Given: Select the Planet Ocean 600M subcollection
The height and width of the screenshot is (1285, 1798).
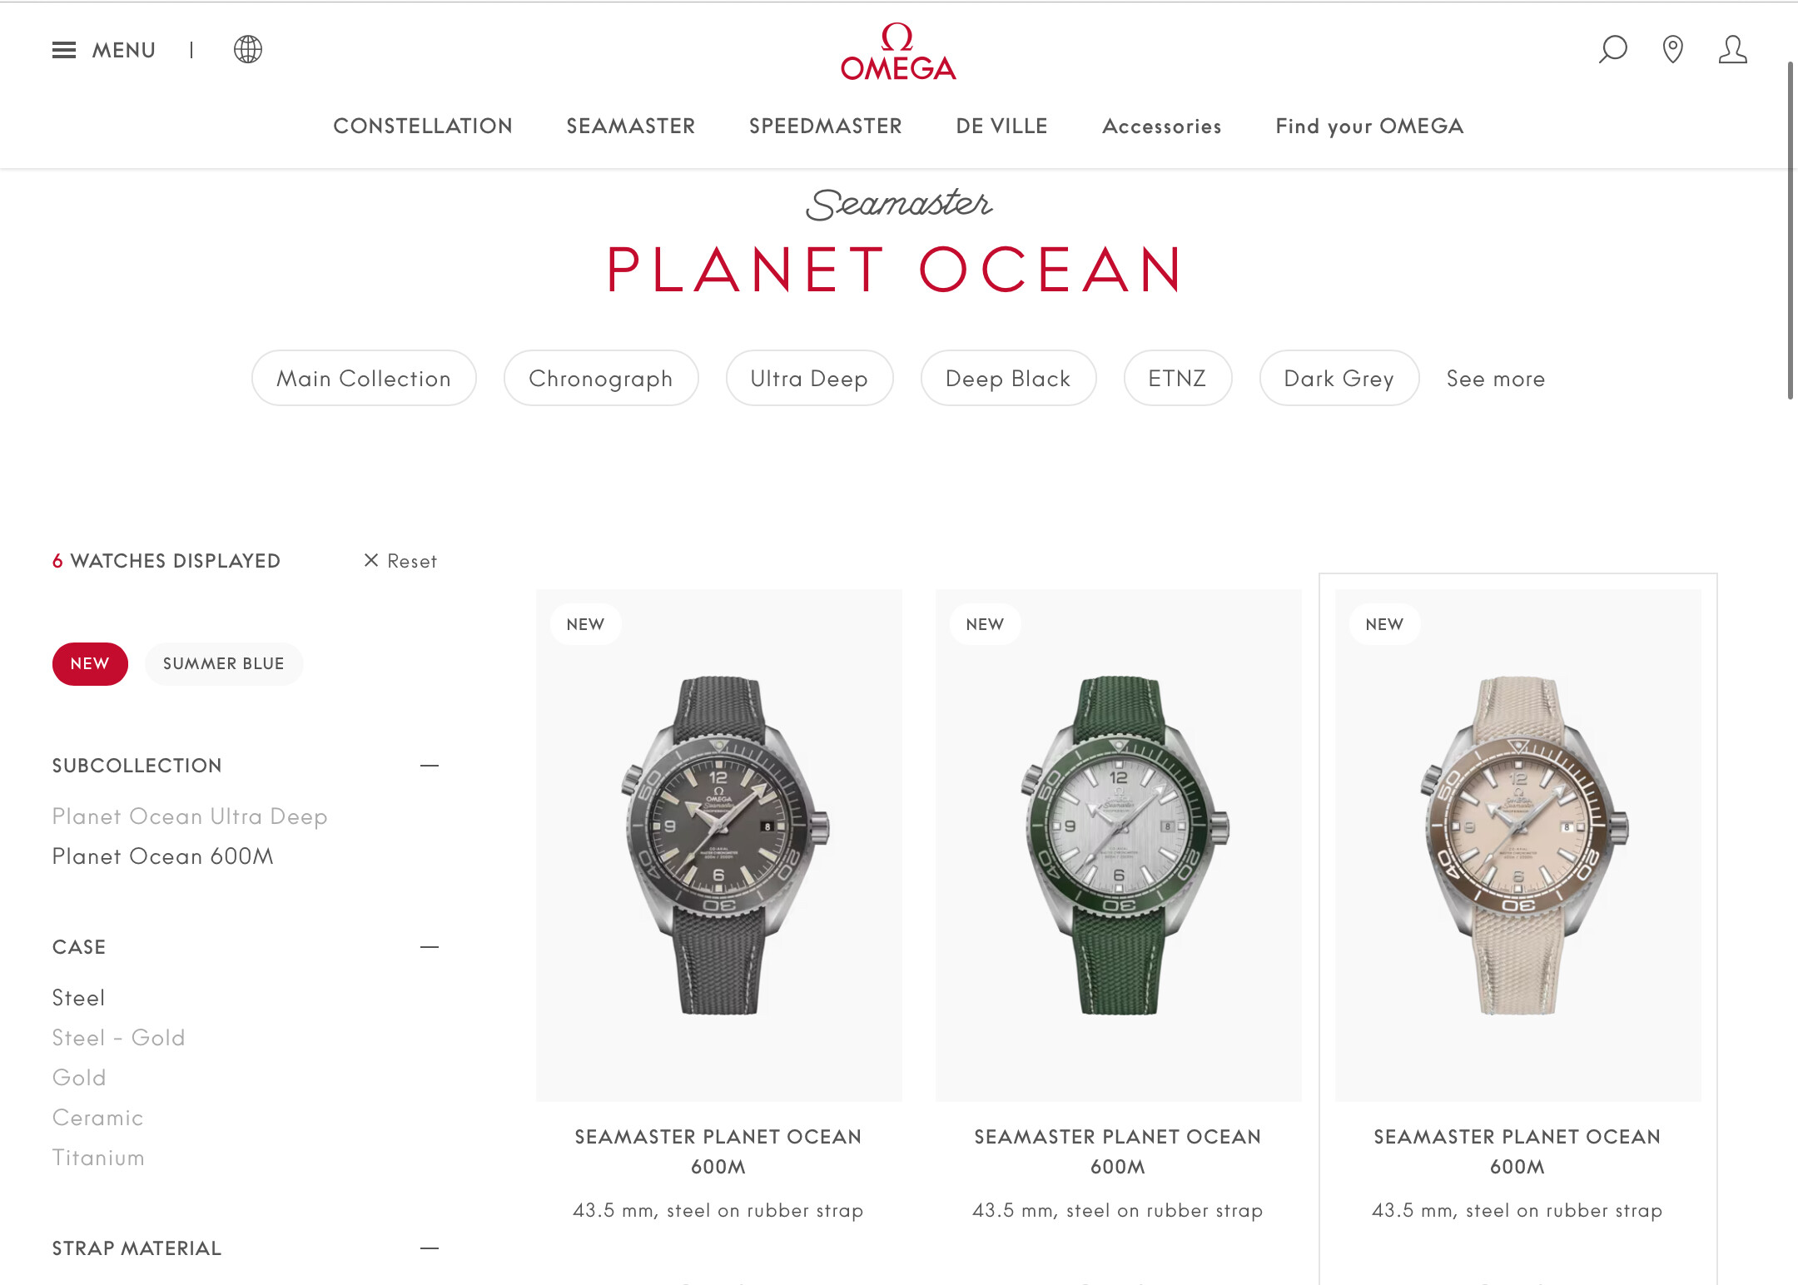Looking at the screenshot, I should click(x=163, y=856).
